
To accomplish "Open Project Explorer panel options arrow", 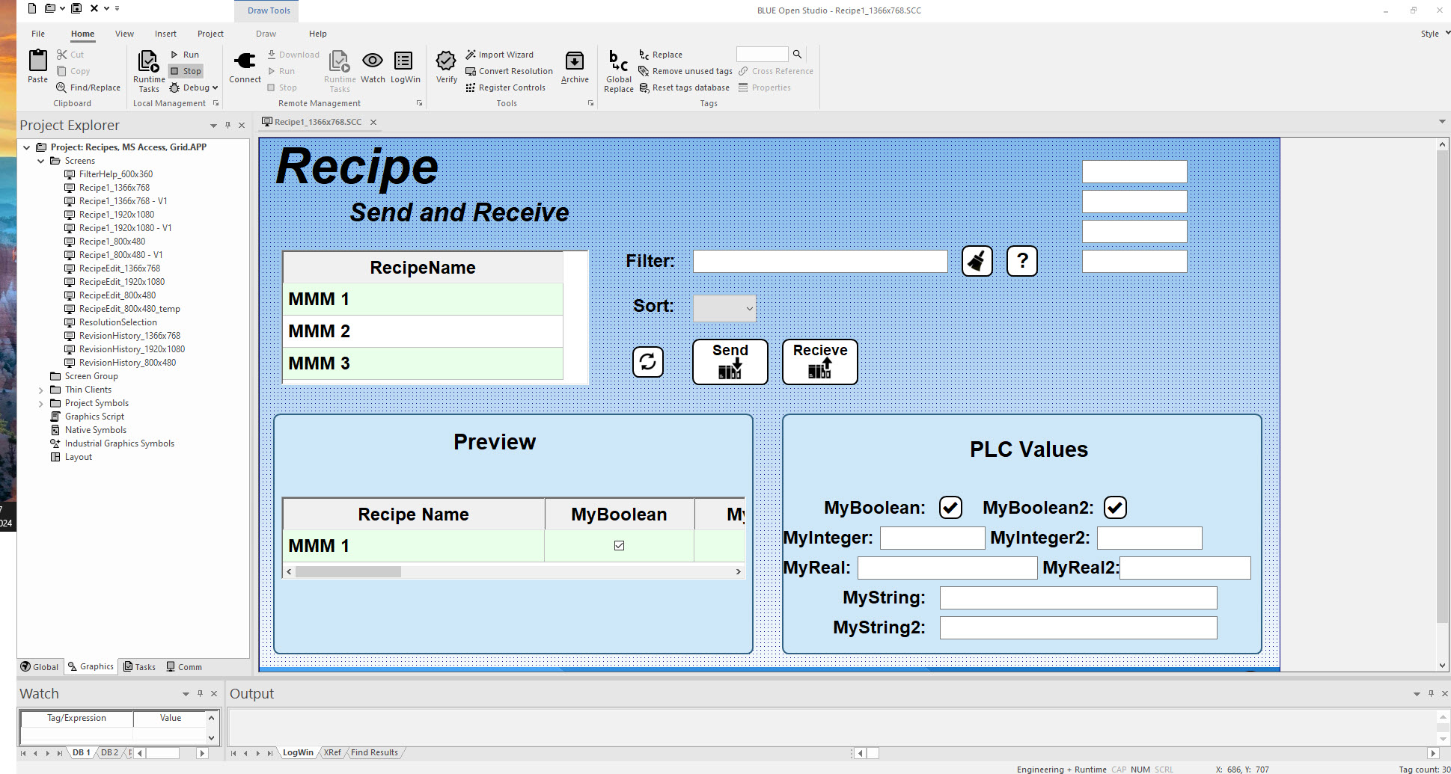I will point(213,125).
